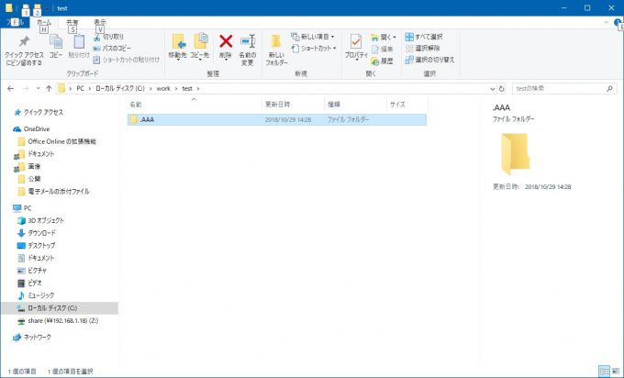The height and width of the screenshot is (378, 624).
Task: Go up one level with Up arrow
Action: (x=49, y=88)
